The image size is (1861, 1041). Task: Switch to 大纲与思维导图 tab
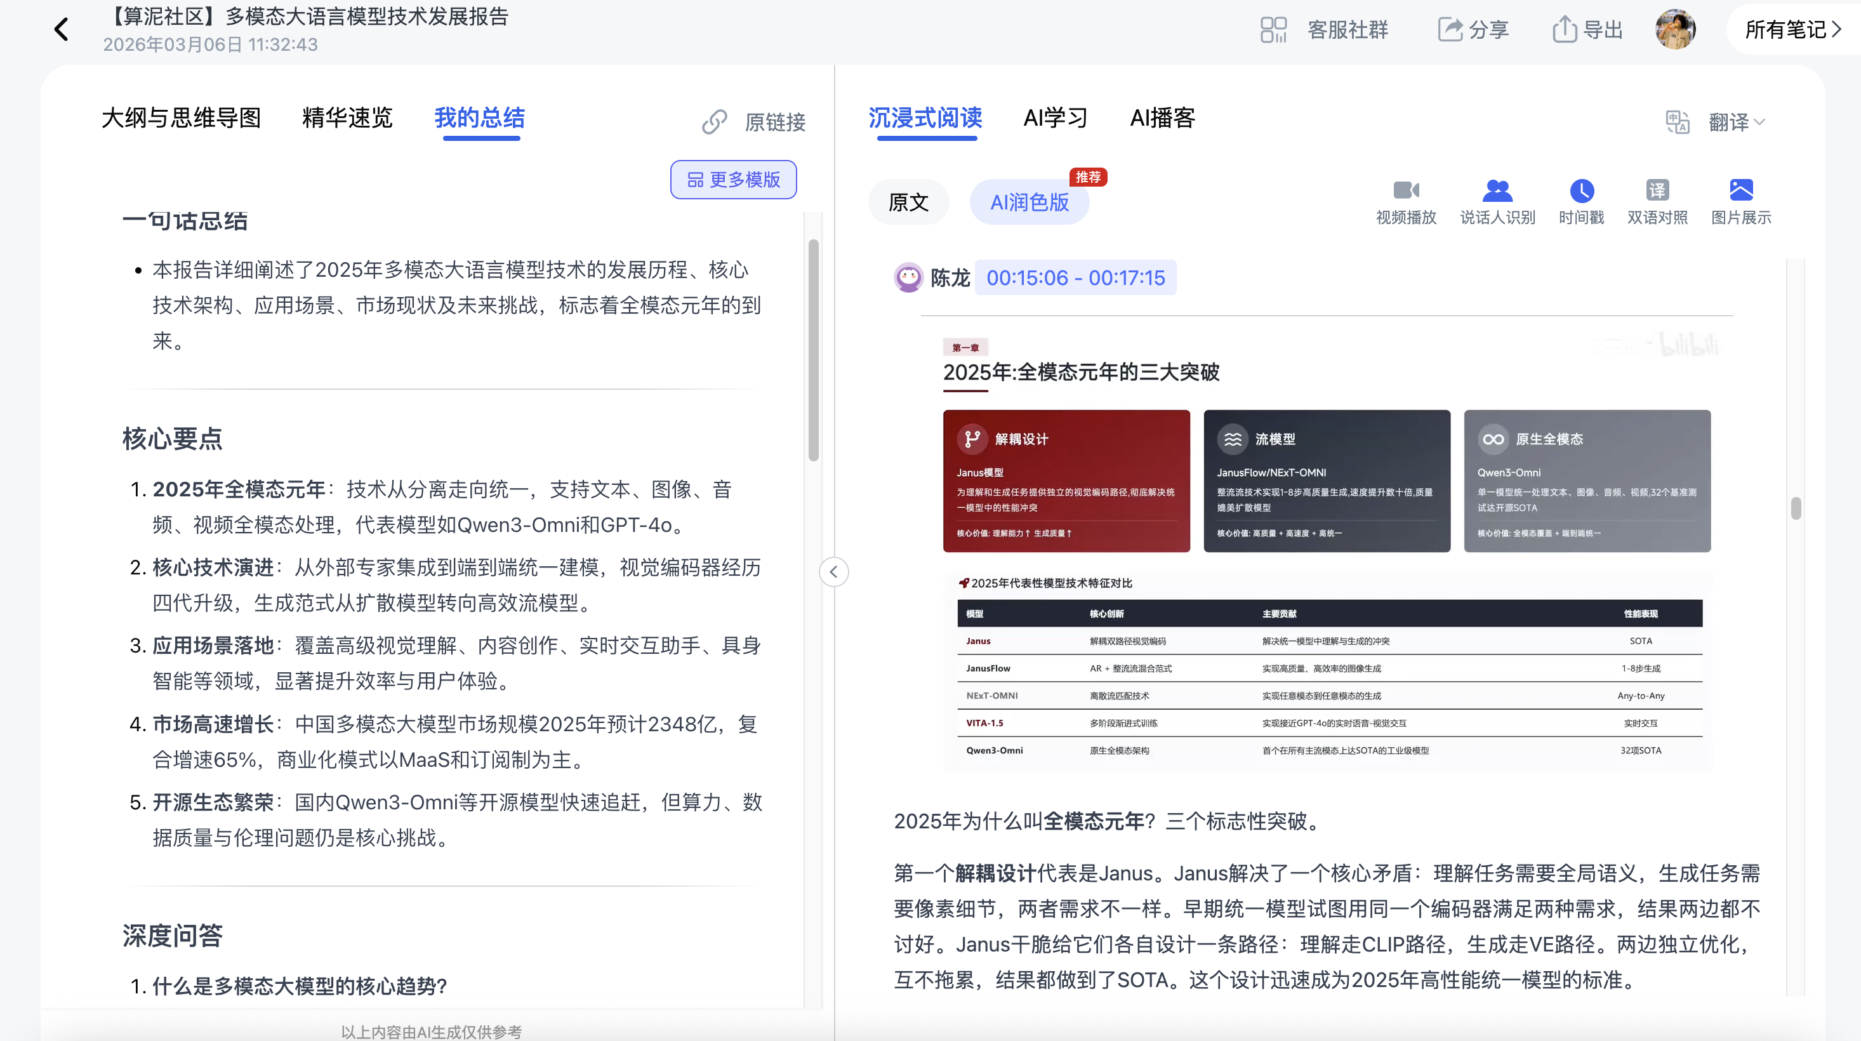click(181, 118)
